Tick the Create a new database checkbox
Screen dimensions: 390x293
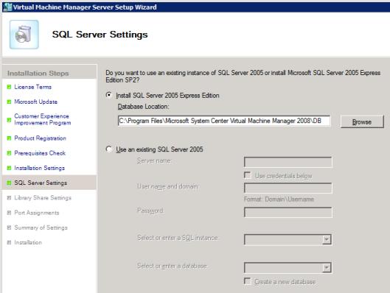pyautogui.click(x=248, y=281)
